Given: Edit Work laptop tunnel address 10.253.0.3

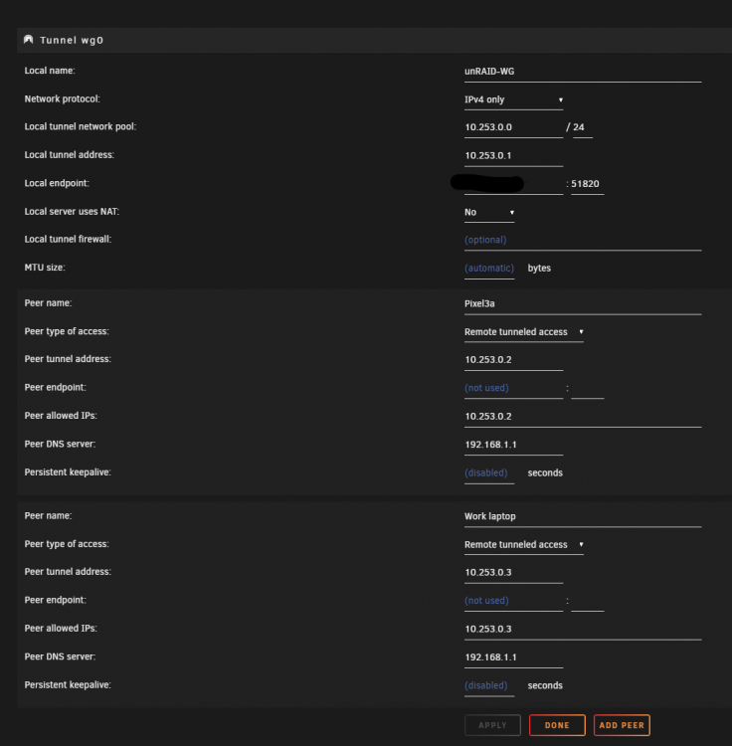Looking at the screenshot, I should coord(513,573).
